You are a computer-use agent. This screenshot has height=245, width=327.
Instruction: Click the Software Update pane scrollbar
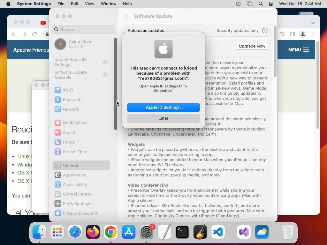tap(275, 51)
